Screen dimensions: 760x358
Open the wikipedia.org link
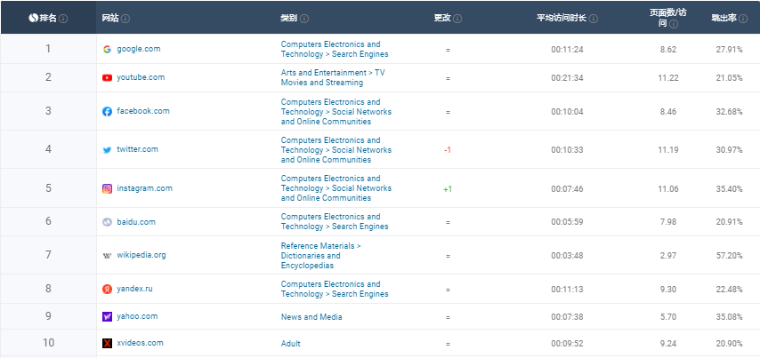pos(141,255)
